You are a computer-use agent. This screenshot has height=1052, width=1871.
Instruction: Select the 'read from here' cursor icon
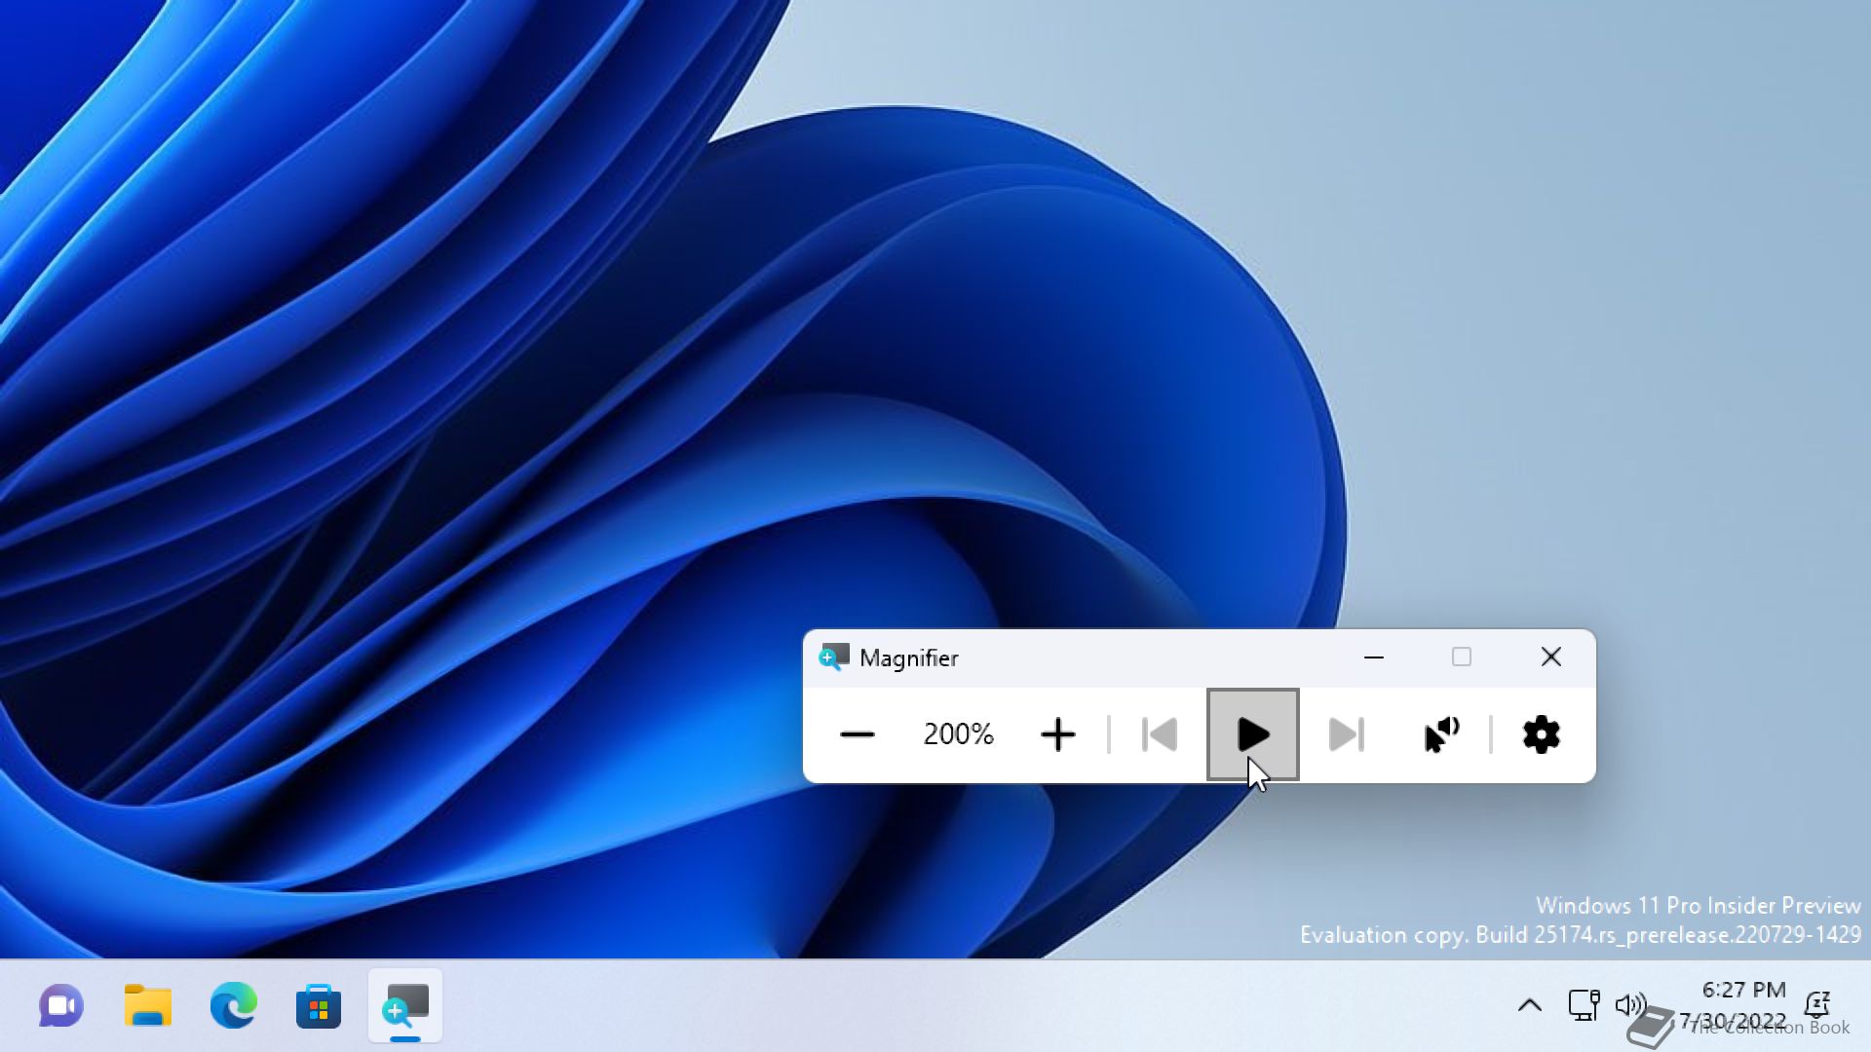(x=1441, y=735)
